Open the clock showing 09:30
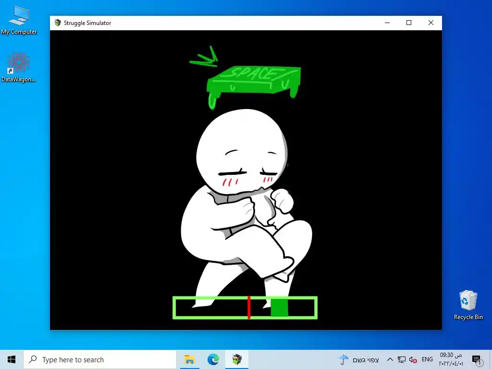 click(x=451, y=359)
